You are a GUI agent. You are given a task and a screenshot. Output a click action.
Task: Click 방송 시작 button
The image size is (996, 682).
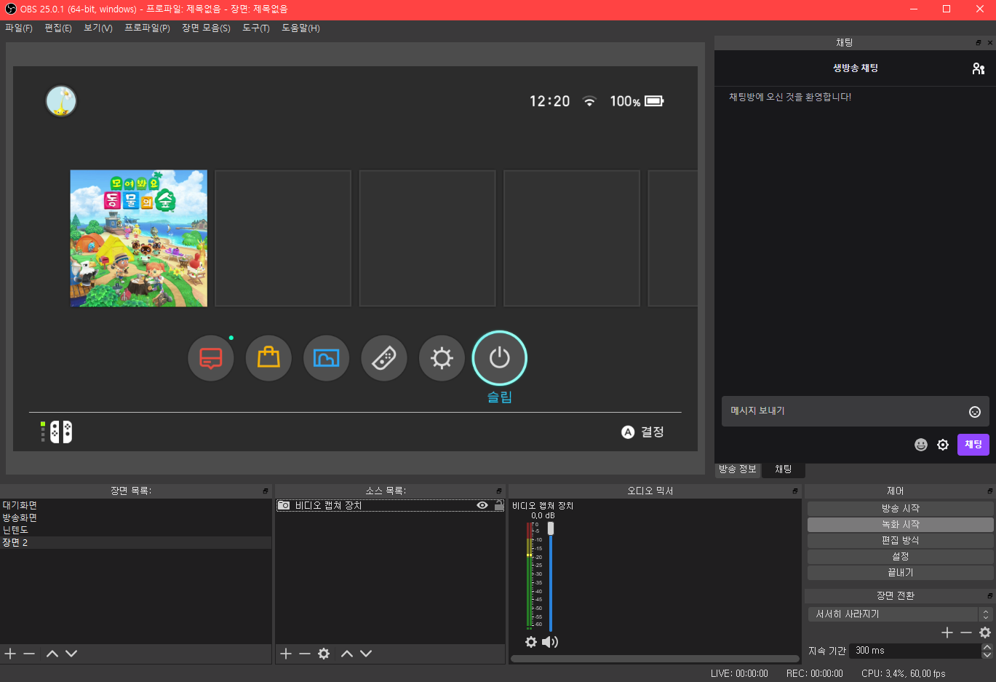(x=901, y=508)
